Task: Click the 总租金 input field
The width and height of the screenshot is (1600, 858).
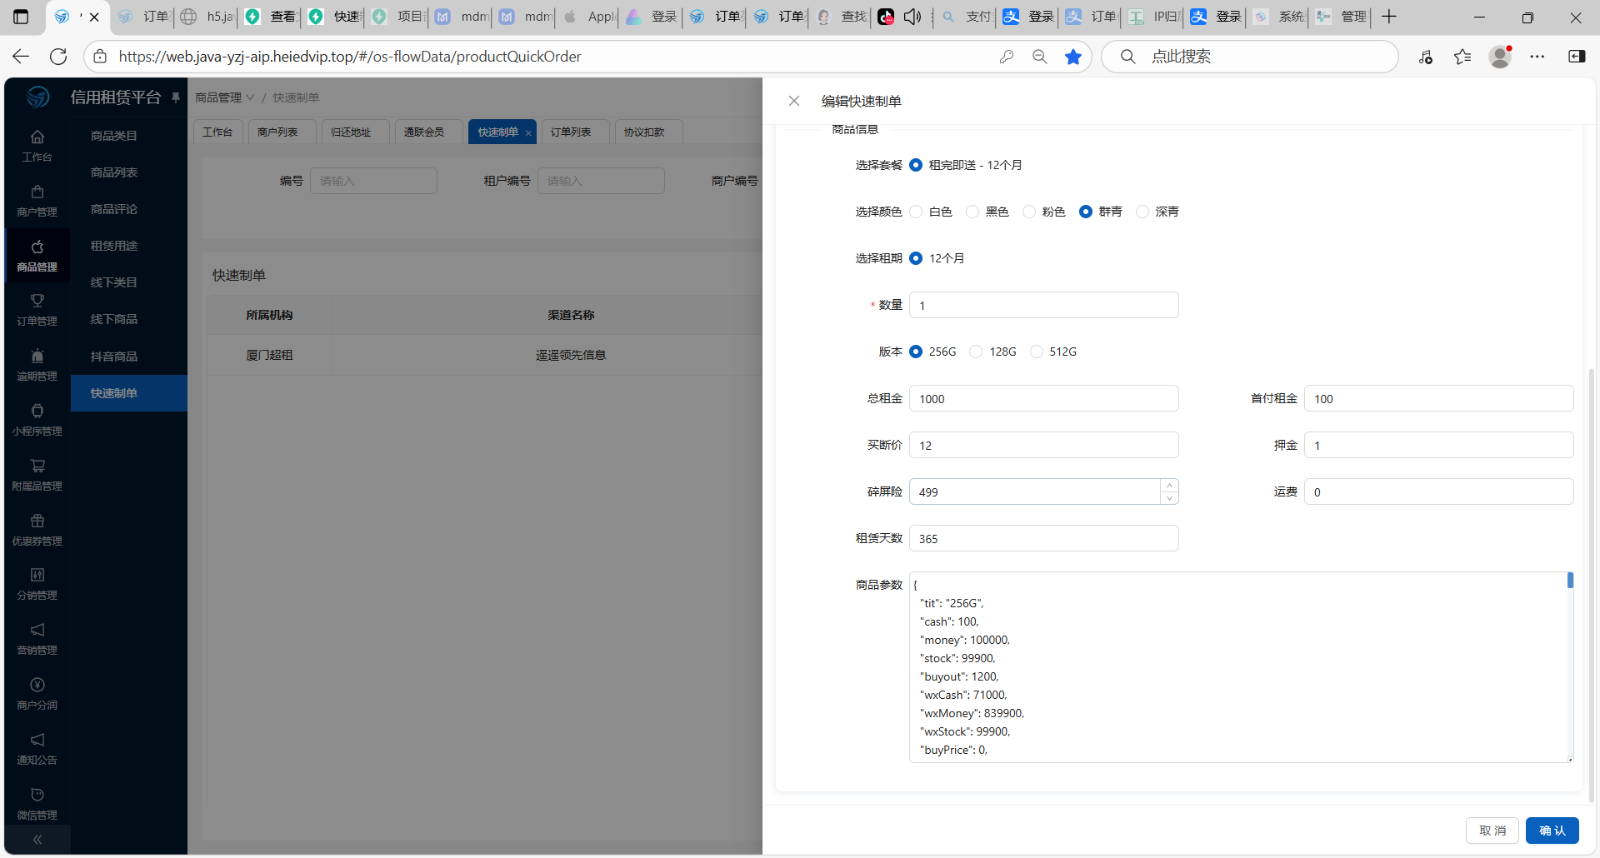Action: pyautogui.click(x=1043, y=399)
